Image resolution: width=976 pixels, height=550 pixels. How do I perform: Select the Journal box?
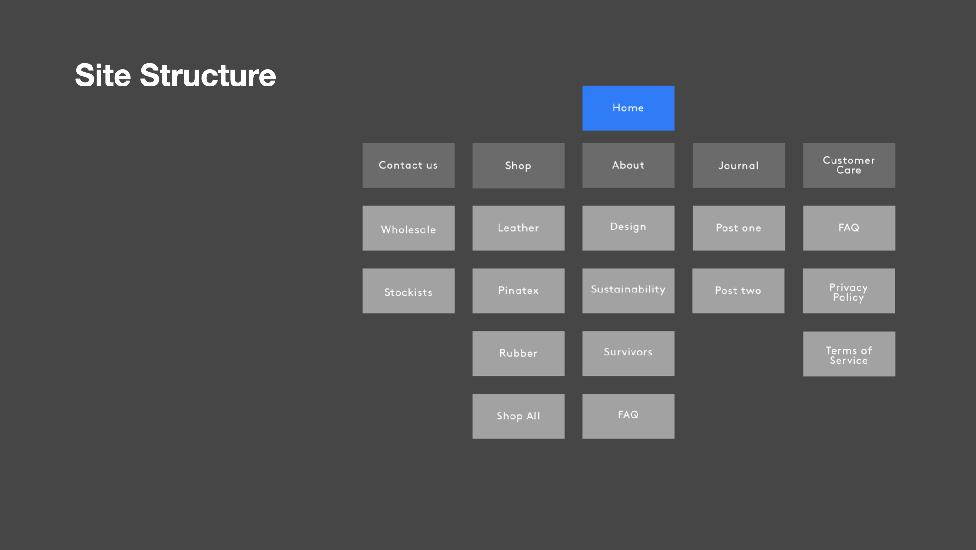739,165
